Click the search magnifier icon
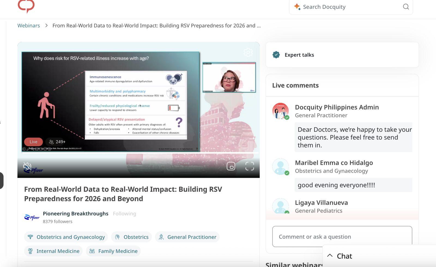This screenshot has height=267, width=436. point(406,7)
